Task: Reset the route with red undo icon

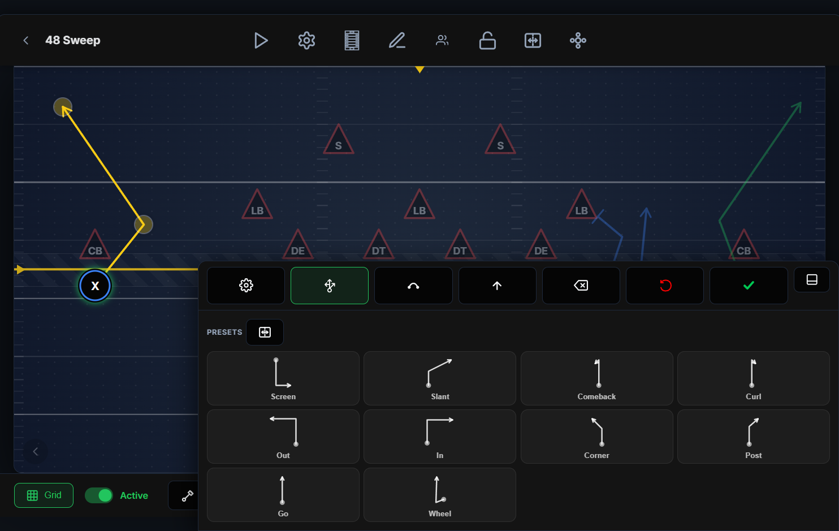Action: (665, 286)
